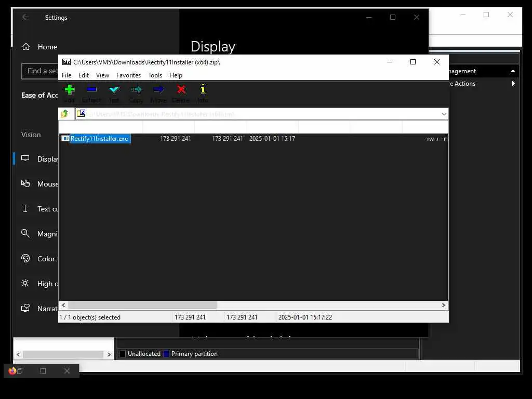Click the 7-Zip scrollbar left arrow

pos(63,305)
